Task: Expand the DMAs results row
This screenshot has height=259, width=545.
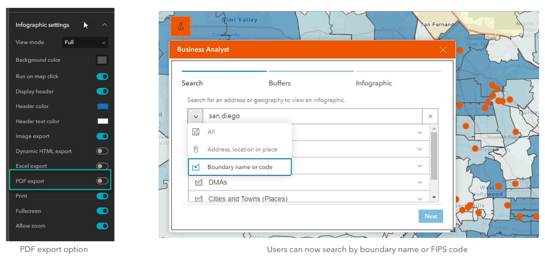Action: 419,183
